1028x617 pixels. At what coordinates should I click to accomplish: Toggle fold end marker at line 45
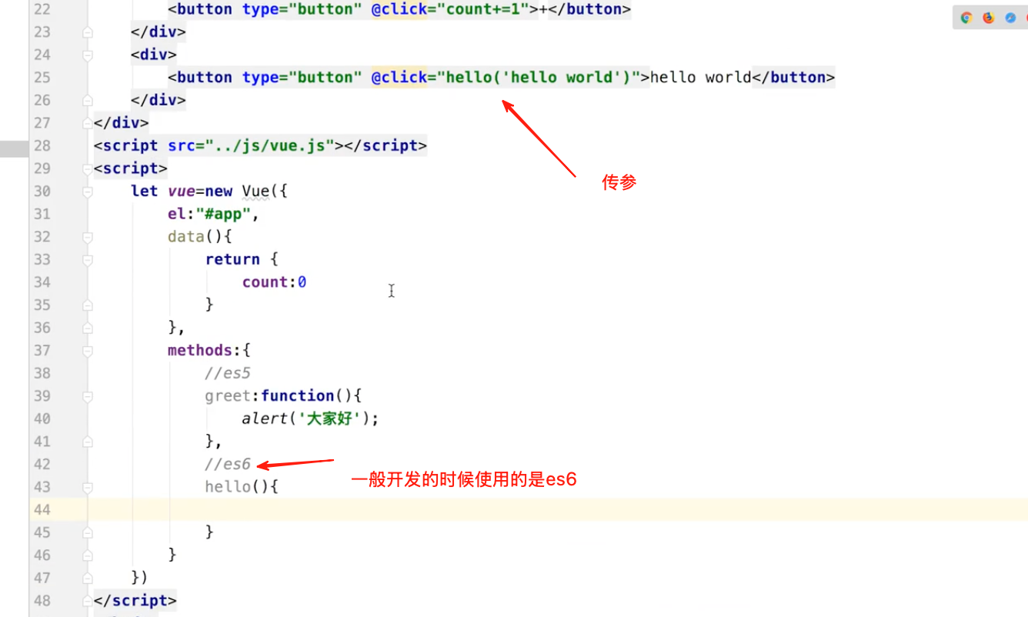click(x=87, y=532)
